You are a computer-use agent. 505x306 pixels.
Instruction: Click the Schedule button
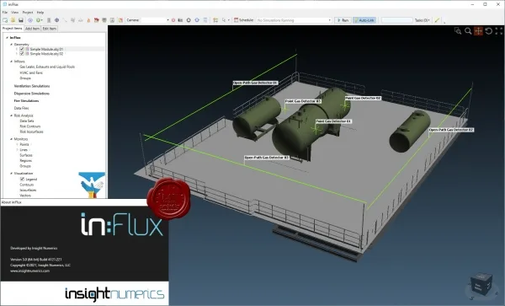(243, 20)
